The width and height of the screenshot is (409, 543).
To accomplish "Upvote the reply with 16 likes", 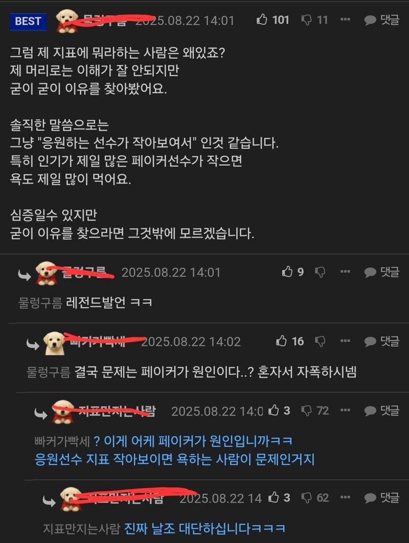I will click(x=281, y=341).
